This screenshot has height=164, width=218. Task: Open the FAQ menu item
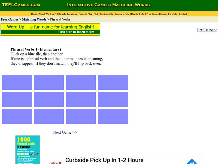96,14
